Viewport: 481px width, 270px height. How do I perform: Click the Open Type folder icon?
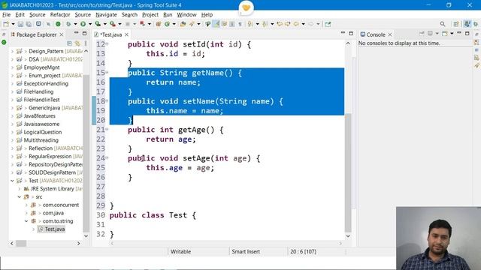183,24
